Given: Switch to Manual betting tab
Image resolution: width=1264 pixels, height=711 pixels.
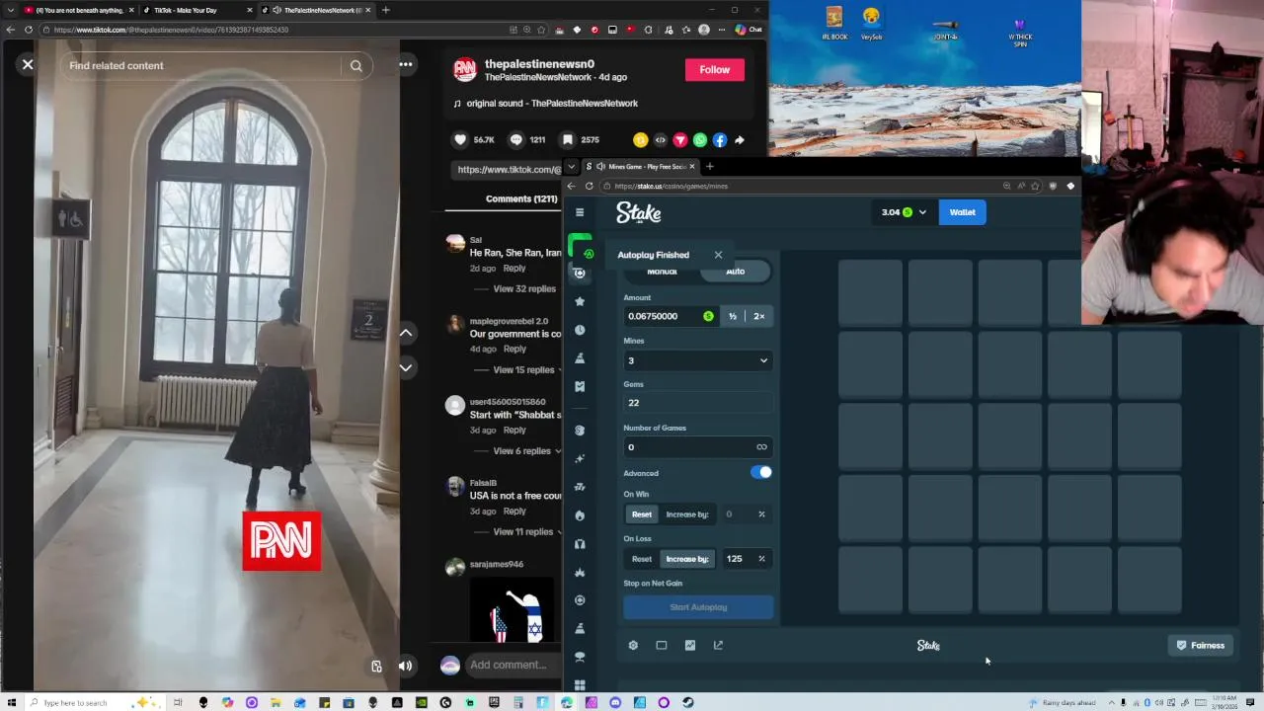Looking at the screenshot, I should pyautogui.click(x=662, y=272).
